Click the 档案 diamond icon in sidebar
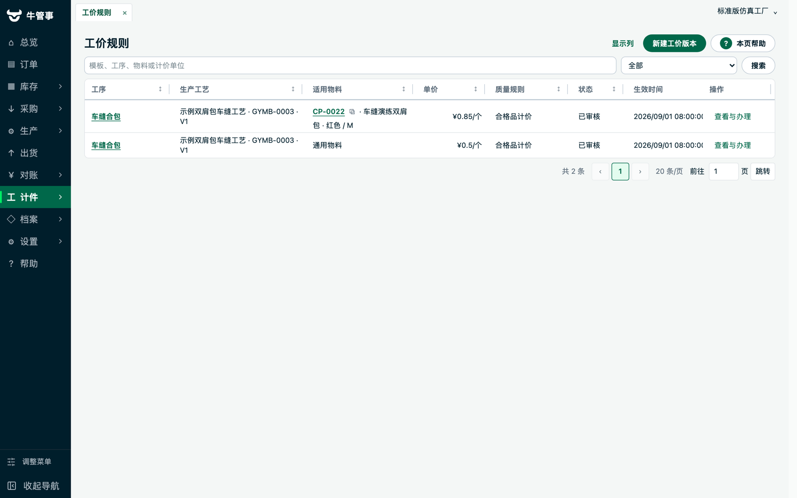 click(x=11, y=219)
